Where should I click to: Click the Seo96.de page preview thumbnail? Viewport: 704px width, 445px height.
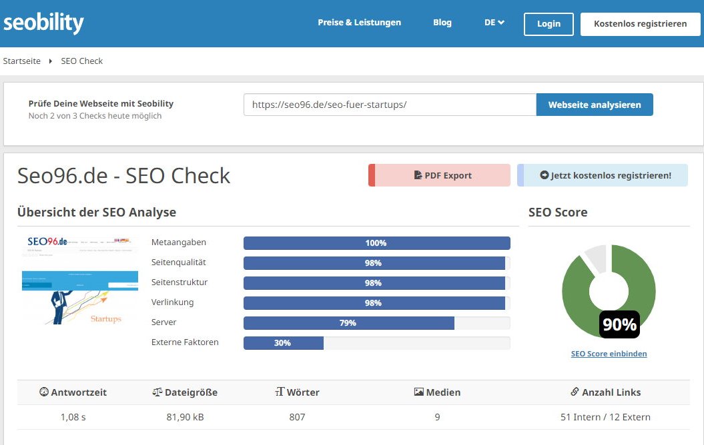coord(80,280)
